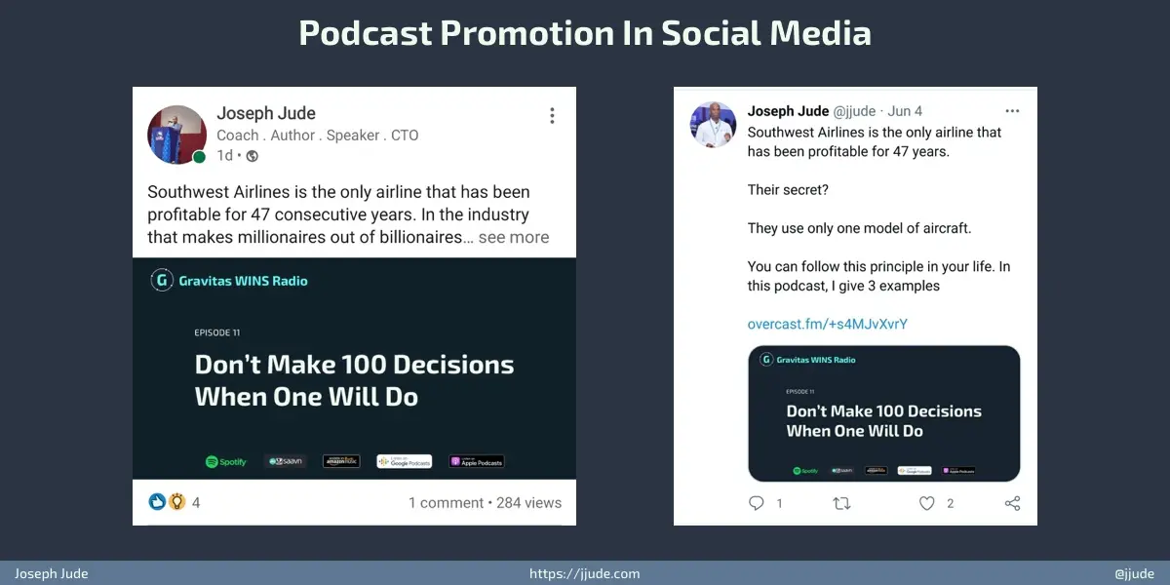Click the retweet icon under the tweet
1170x585 pixels.
coord(841,503)
